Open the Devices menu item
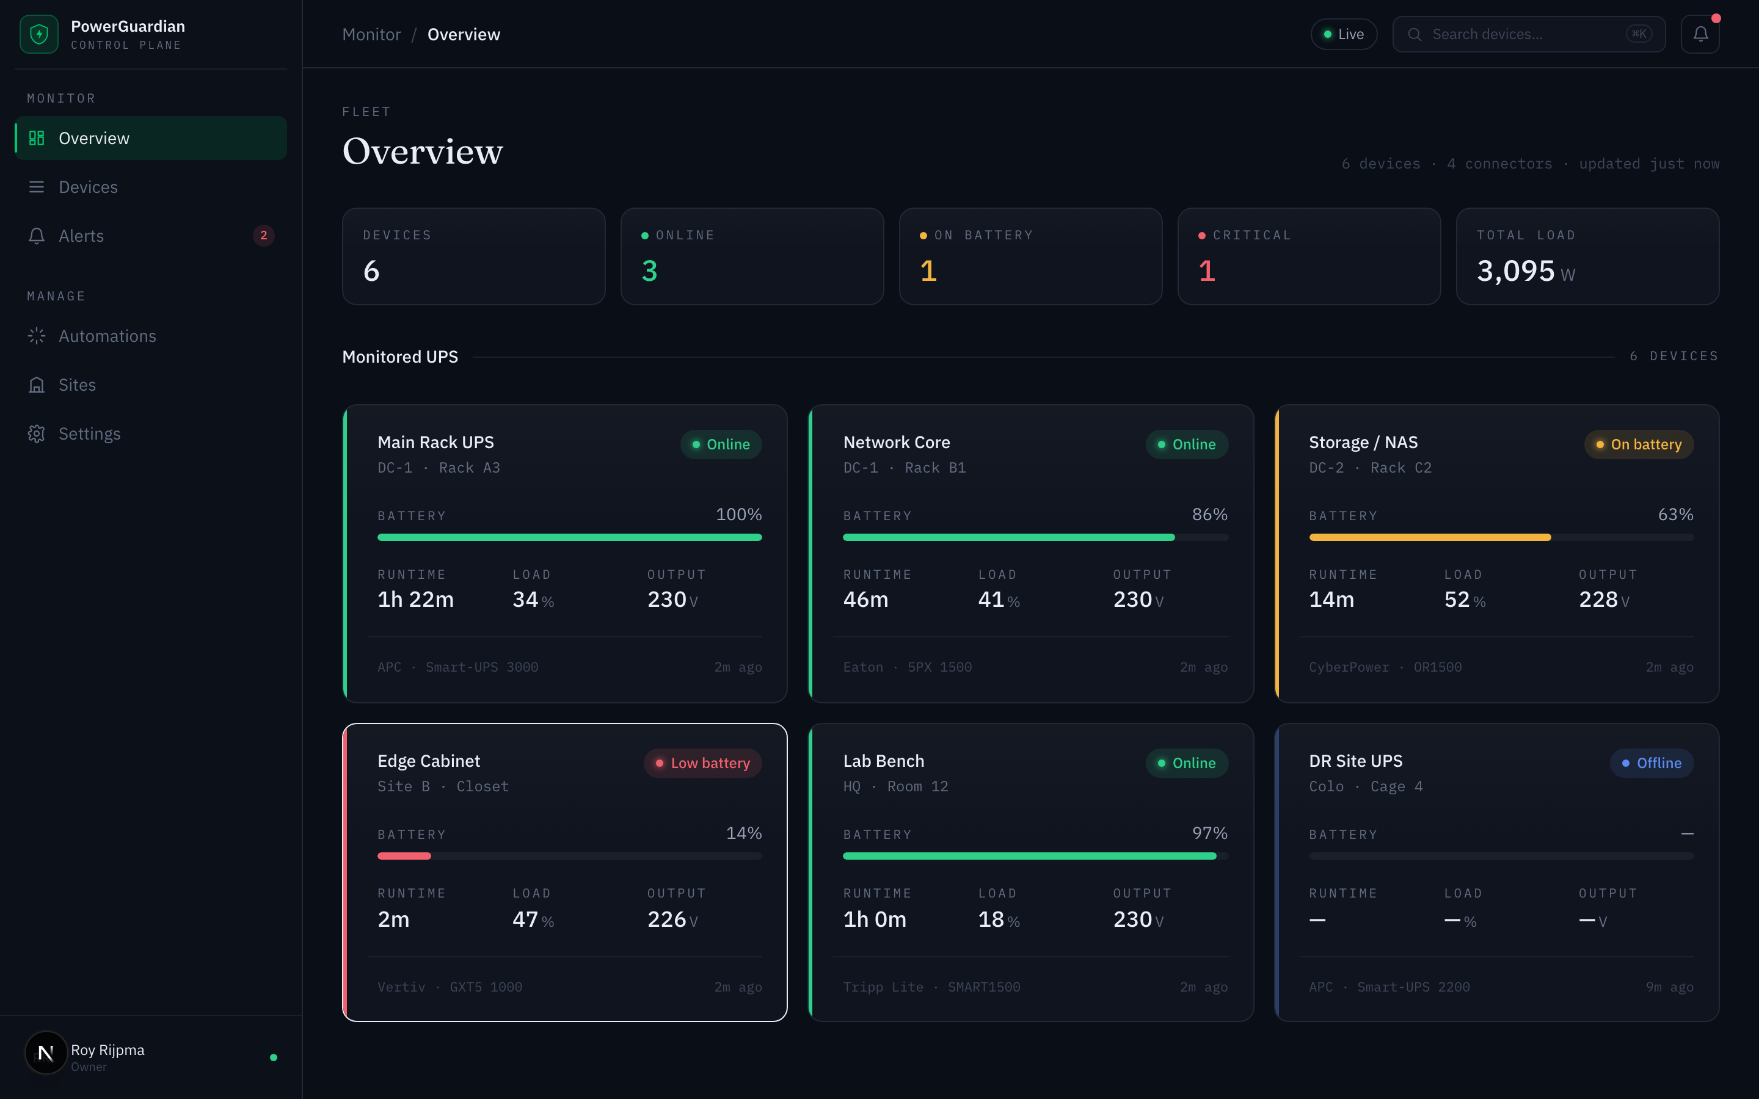 click(x=150, y=187)
